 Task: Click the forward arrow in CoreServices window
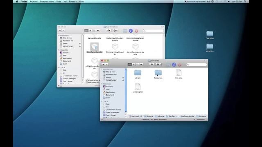tap(63, 31)
